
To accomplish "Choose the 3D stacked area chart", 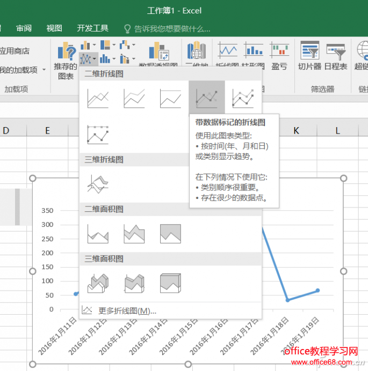I will [134, 283].
